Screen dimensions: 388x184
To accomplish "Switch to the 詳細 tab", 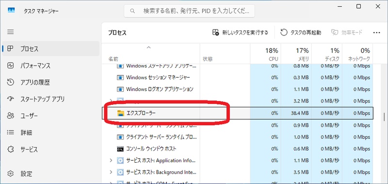I will tap(50, 133).
